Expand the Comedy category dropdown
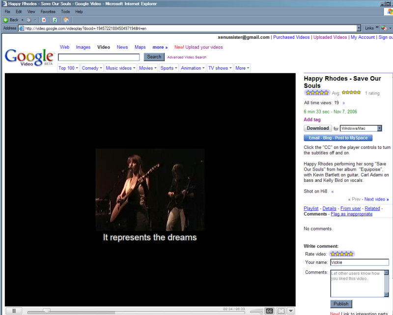393x315 pixels. pyautogui.click(x=101, y=68)
